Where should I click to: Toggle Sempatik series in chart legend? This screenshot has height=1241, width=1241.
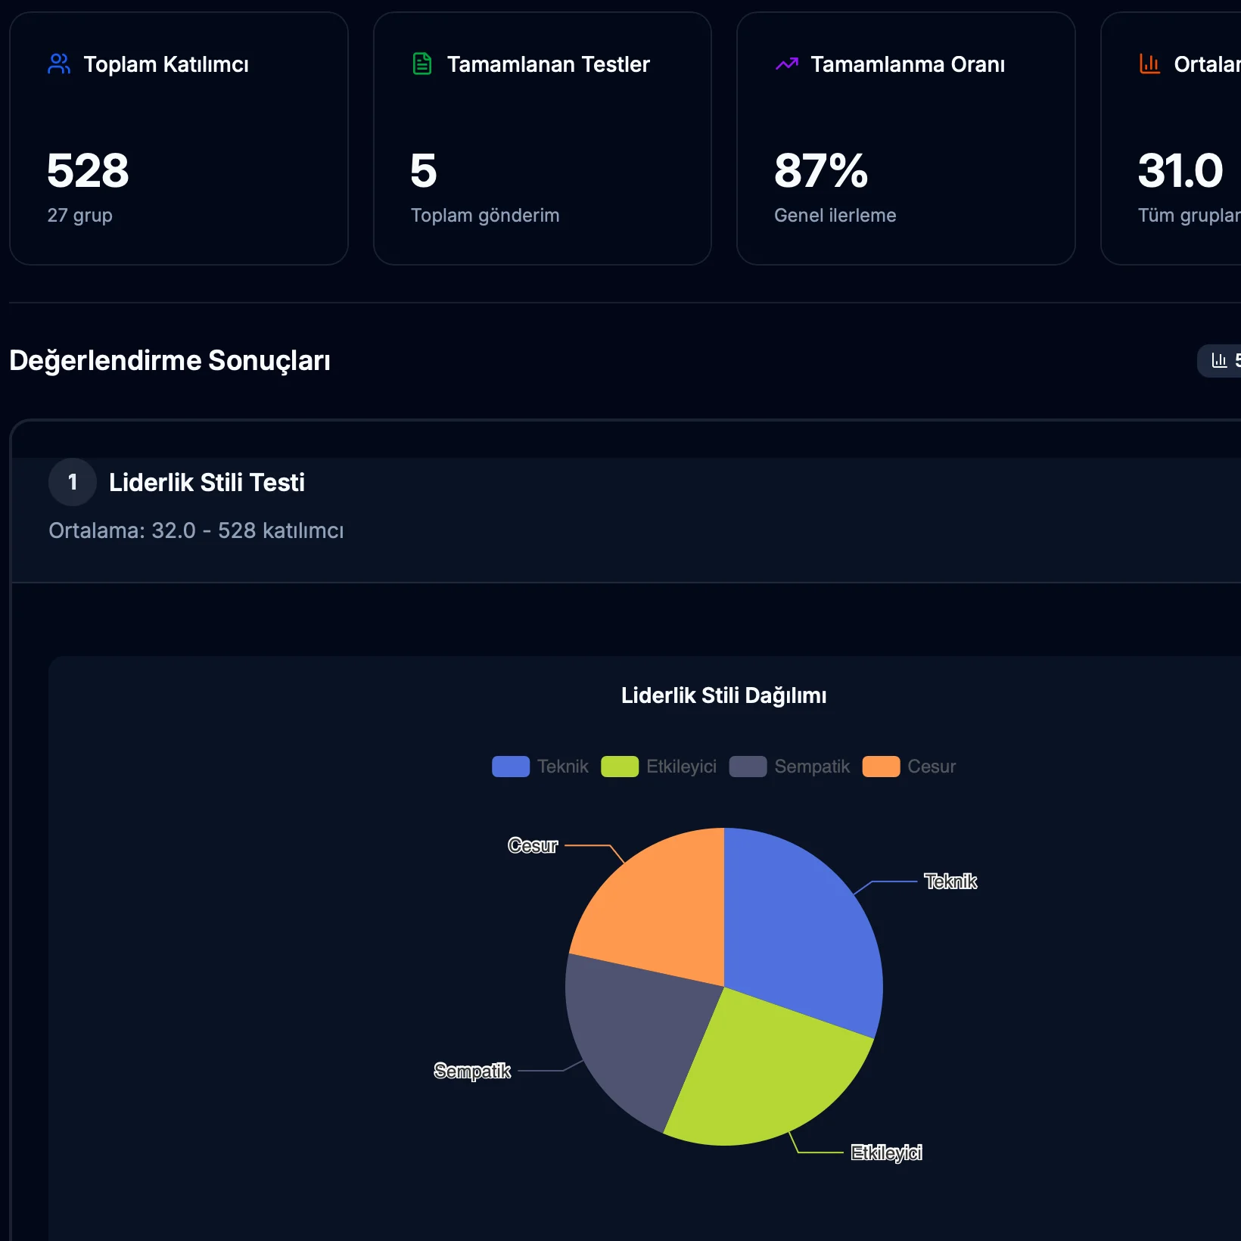[x=811, y=767]
